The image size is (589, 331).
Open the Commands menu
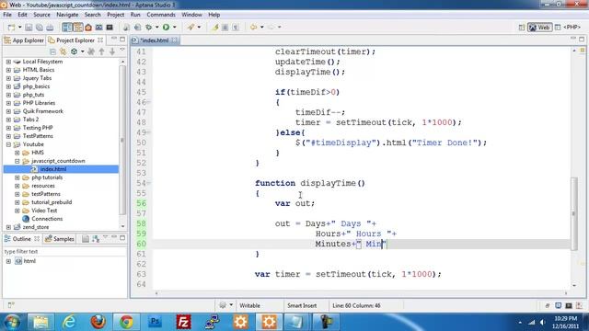click(161, 15)
